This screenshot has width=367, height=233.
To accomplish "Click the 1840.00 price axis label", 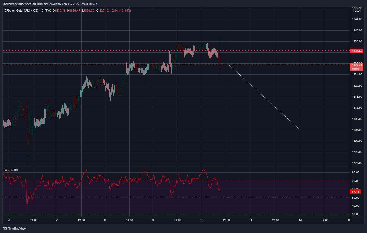I will [x=357, y=30].
